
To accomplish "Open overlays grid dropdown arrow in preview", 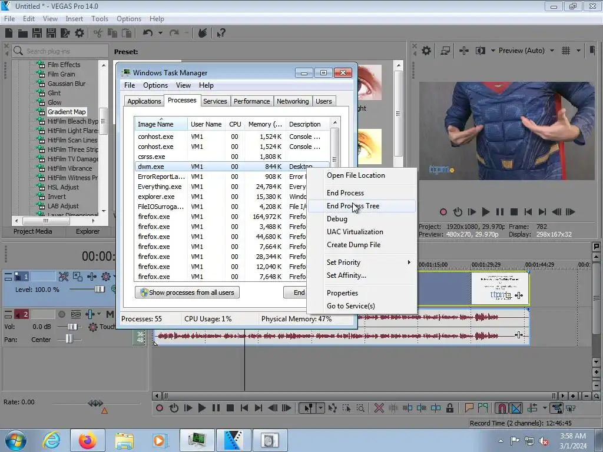I will 578,51.
